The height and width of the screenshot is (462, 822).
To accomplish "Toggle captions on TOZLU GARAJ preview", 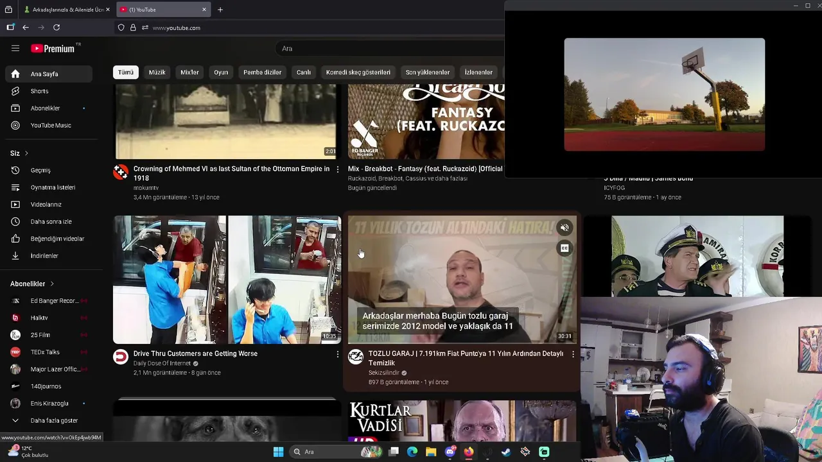I will click(564, 248).
